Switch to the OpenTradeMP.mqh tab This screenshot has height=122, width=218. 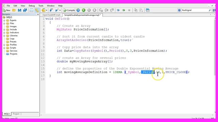51,15
